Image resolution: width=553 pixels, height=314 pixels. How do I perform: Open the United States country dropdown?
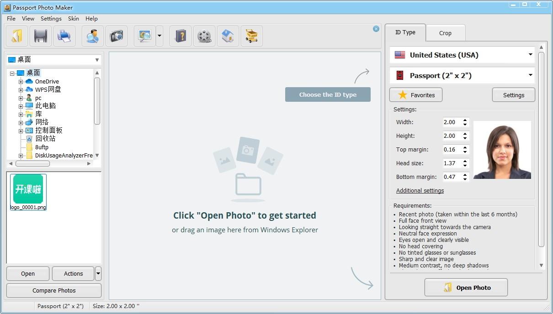pyautogui.click(x=462, y=55)
